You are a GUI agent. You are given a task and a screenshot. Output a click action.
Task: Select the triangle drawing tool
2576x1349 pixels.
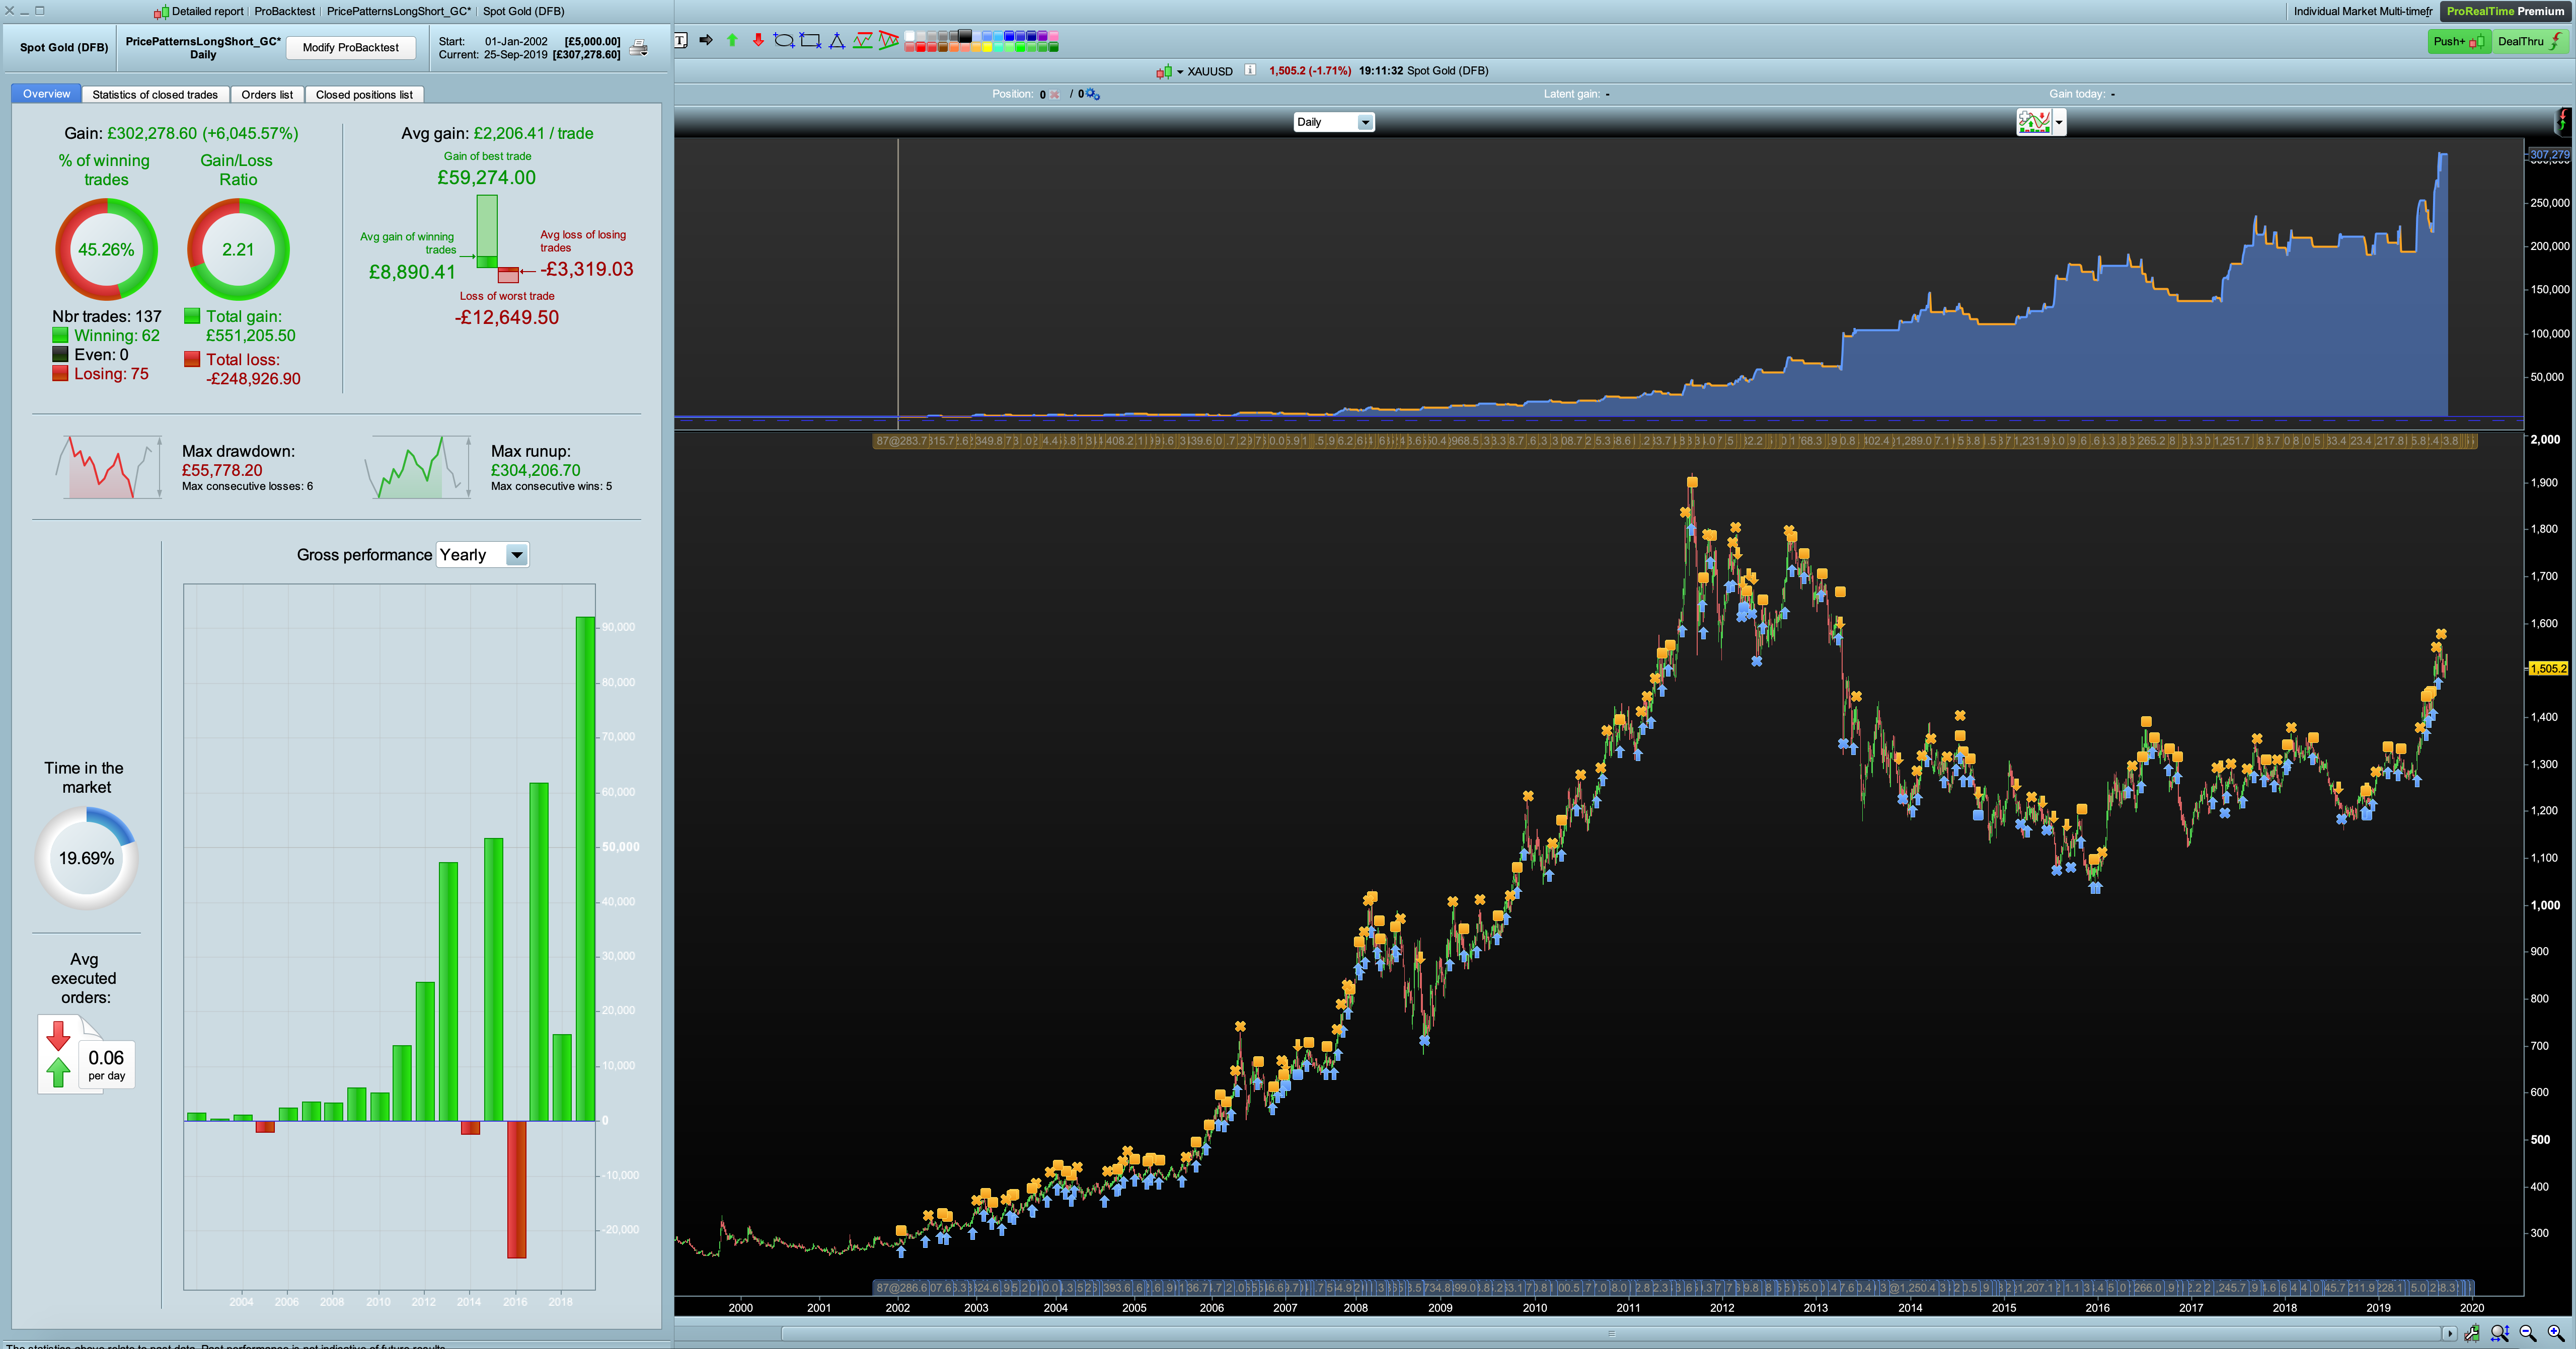click(x=837, y=40)
